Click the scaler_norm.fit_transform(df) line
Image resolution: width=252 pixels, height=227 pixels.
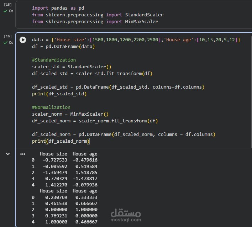pos(95,121)
